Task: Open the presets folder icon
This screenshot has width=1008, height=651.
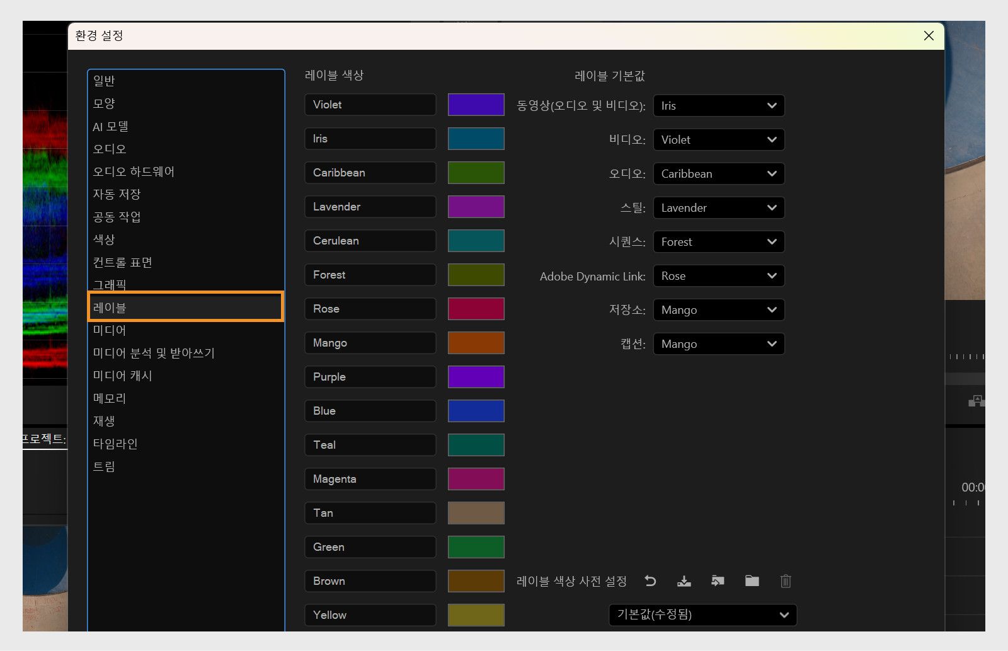Action: coord(751,581)
